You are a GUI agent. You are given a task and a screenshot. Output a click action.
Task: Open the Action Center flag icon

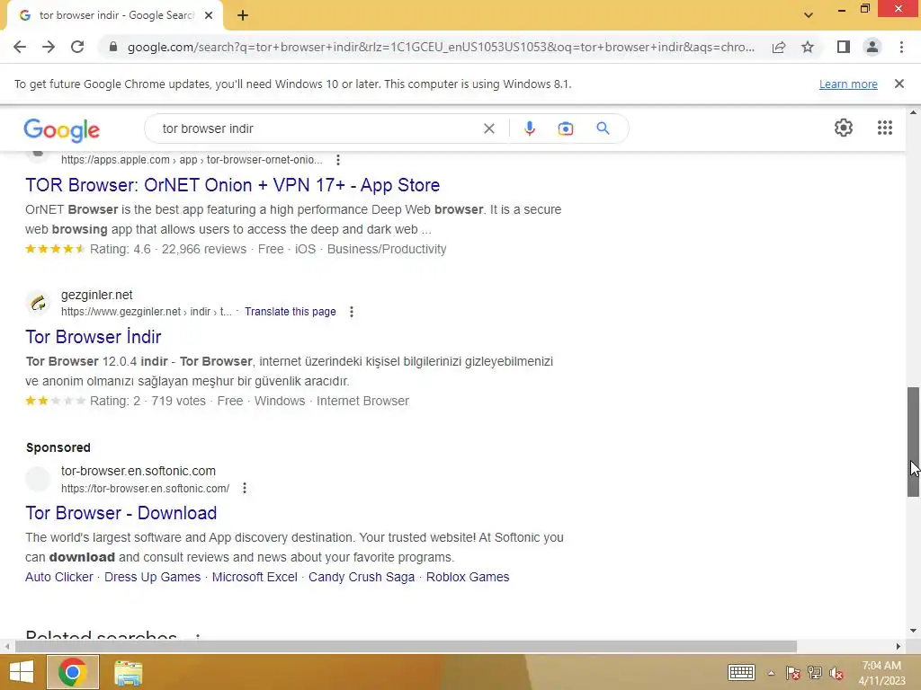tap(792, 673)
